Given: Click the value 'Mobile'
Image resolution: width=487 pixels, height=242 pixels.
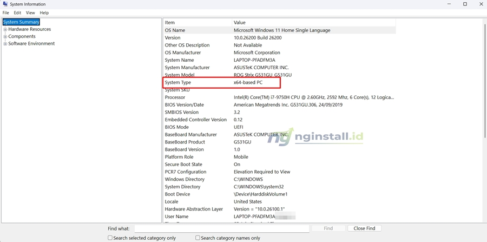Looking at the screenshot, I should point(241,157).
